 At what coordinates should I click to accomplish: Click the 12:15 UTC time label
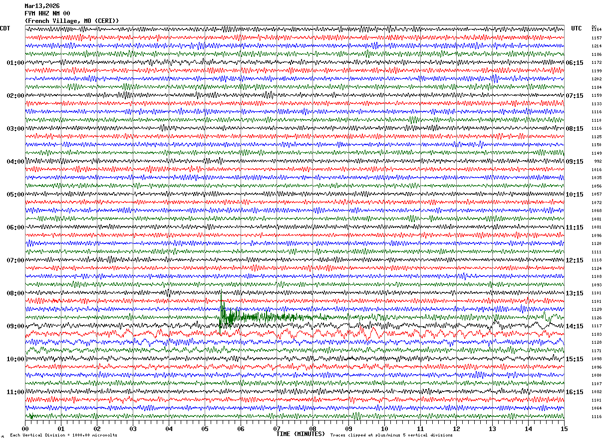(x=575, y=260)
